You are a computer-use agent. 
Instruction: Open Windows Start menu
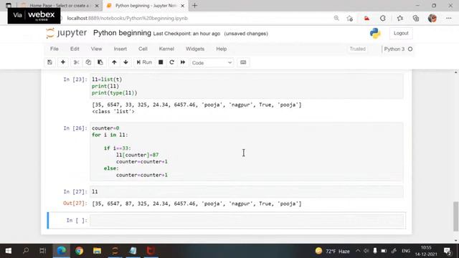click(9, 251)
